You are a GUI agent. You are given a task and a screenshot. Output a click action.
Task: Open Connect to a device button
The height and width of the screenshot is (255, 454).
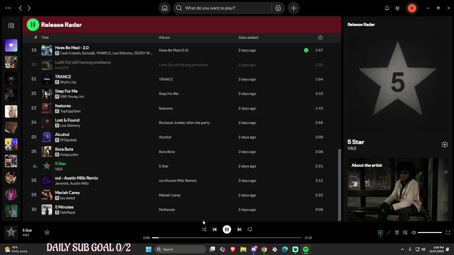[x=405, y=233]
